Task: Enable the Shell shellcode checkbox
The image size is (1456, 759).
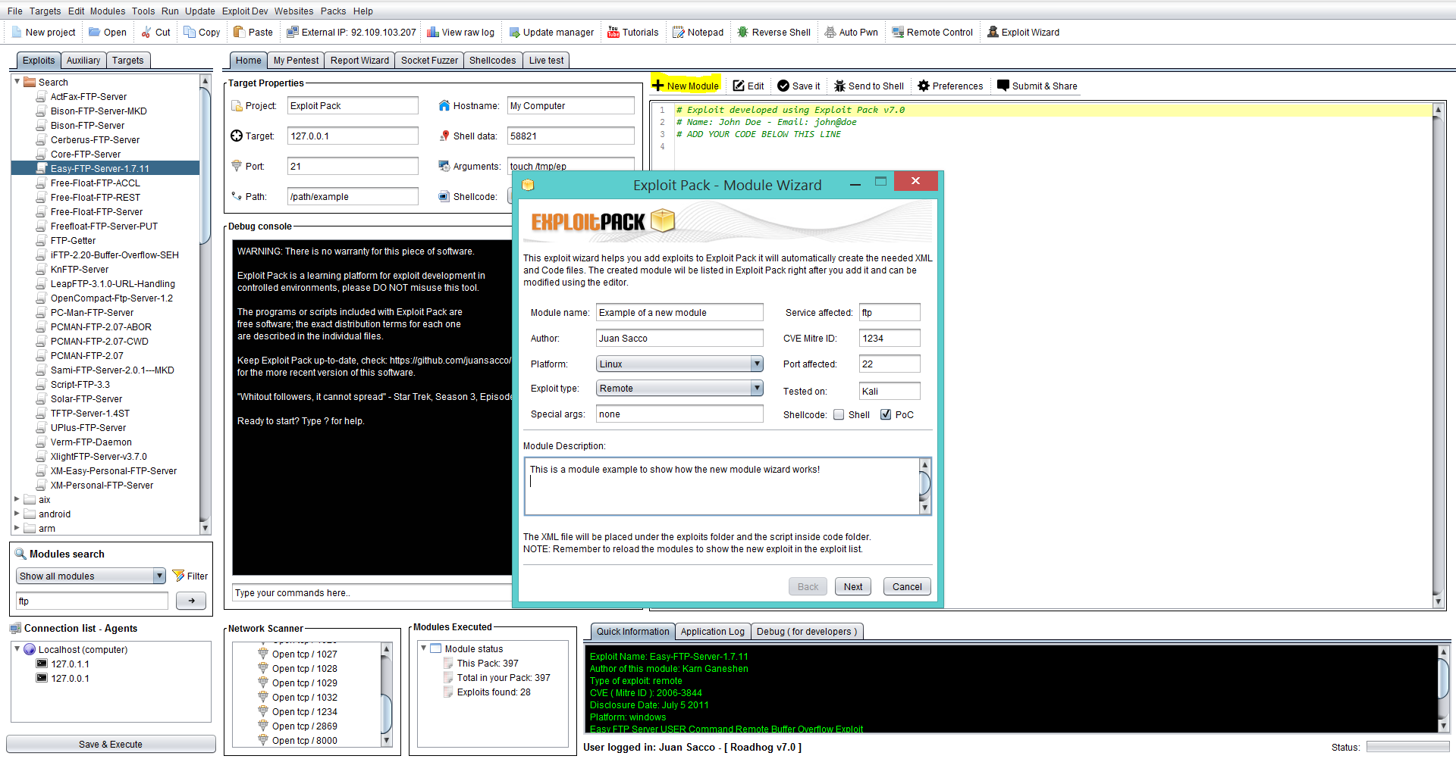Action: click(x=839, y=415)
